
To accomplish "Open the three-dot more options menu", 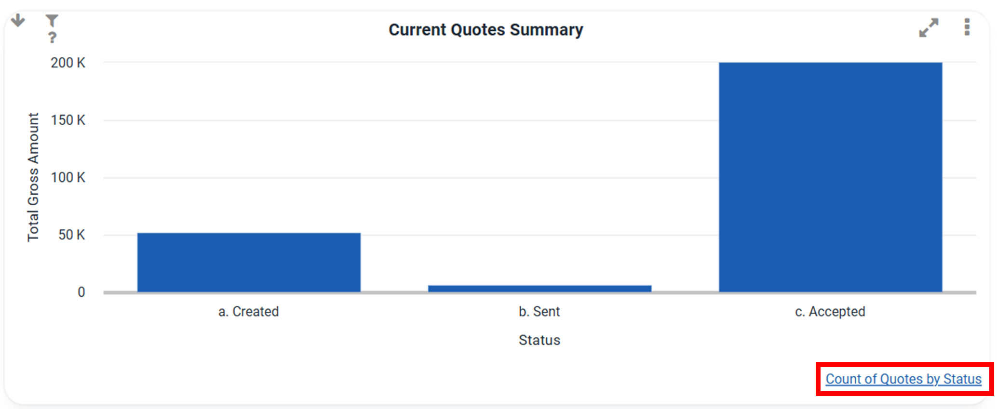I will coord(967,27).
